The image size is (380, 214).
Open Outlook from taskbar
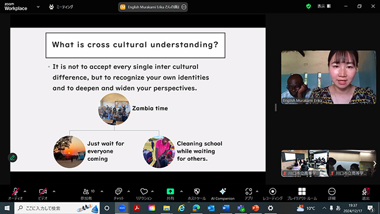coord(211,208)
